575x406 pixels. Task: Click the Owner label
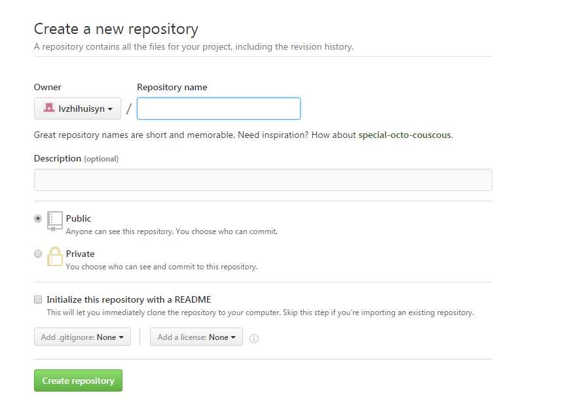tap(47, 87)
